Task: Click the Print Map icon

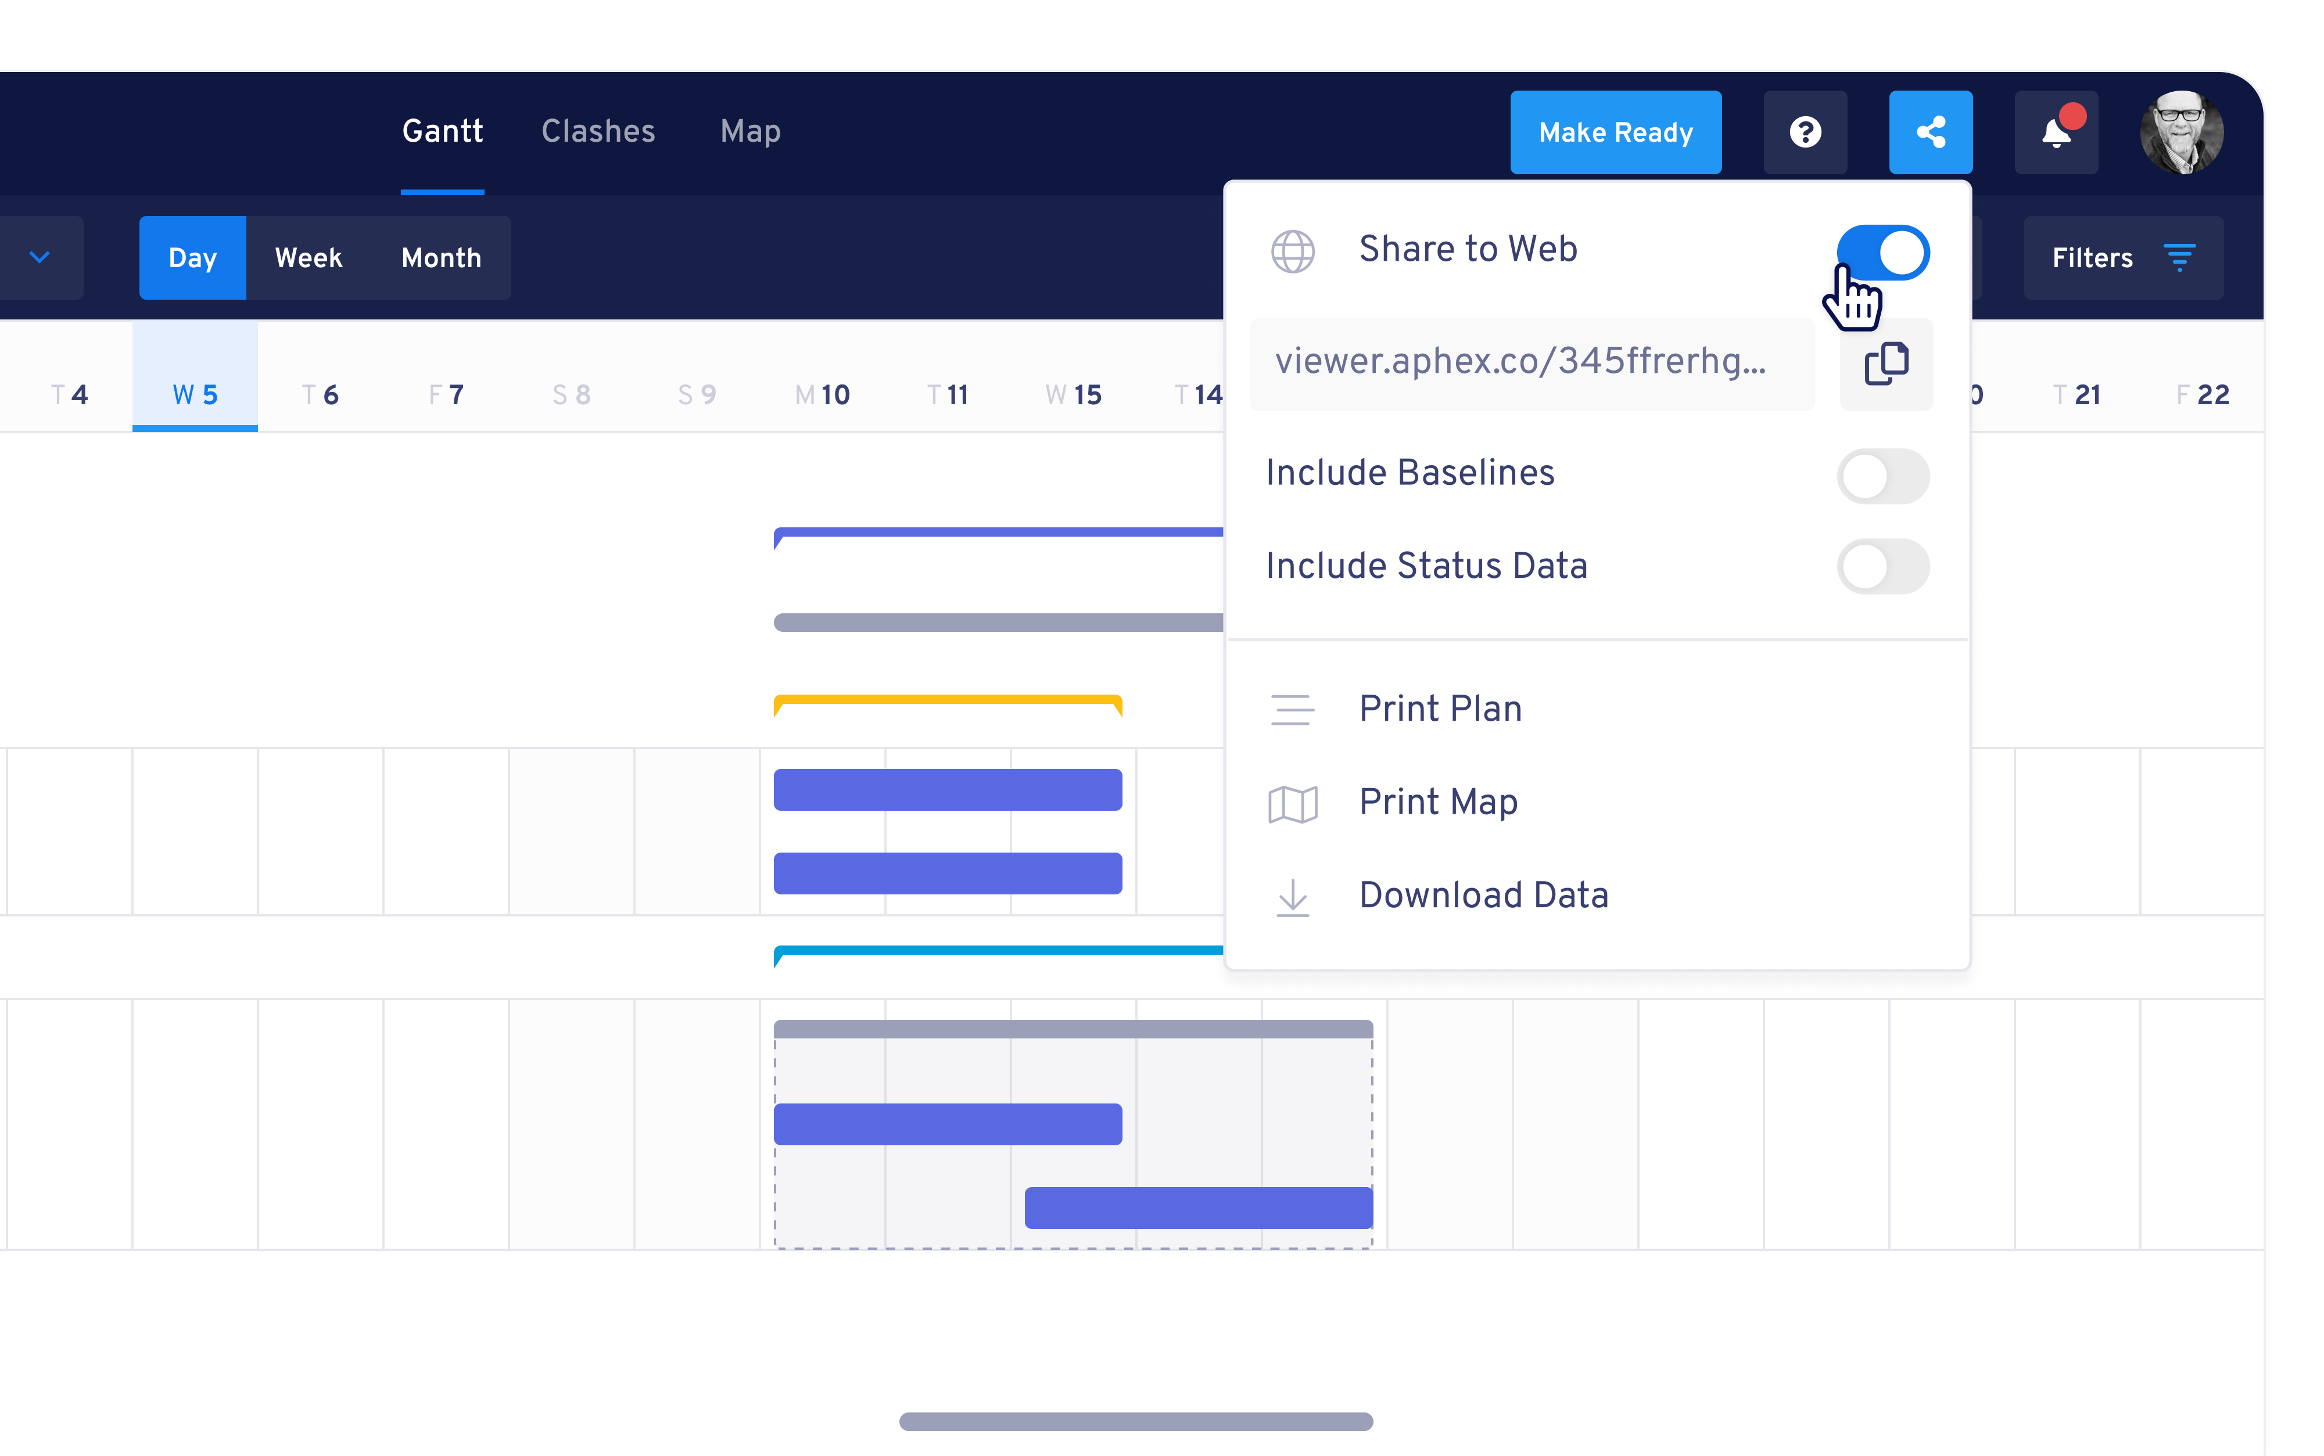Action: point(1293,803)
